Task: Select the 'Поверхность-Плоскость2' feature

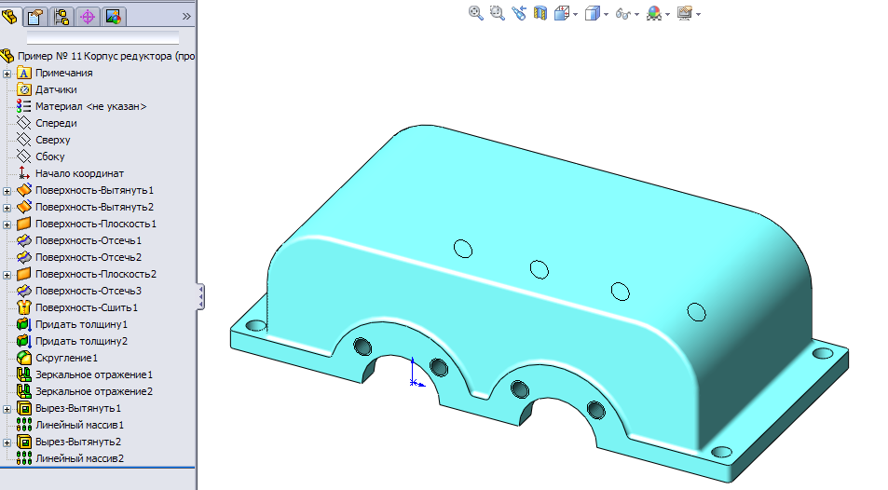Action: pos(96,274)
